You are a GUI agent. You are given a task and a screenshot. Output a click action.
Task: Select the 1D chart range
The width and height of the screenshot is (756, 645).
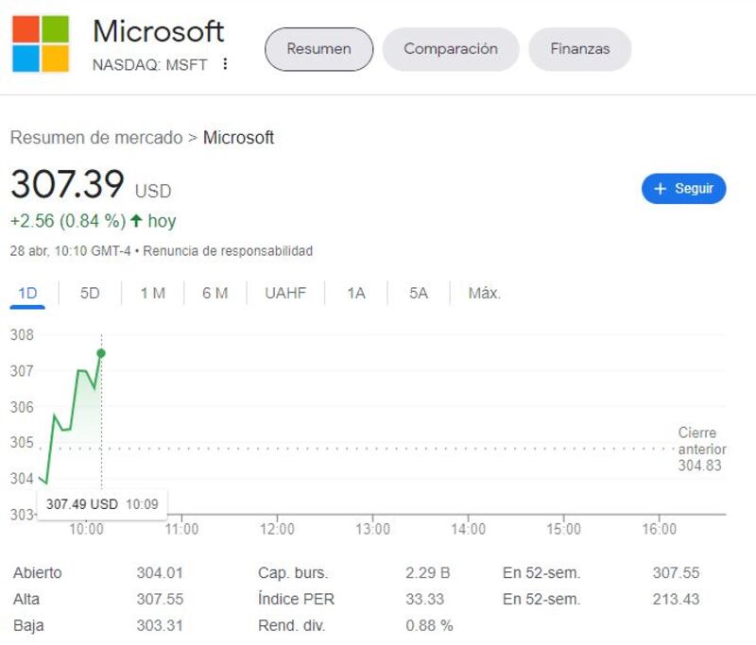pos(27,293)
